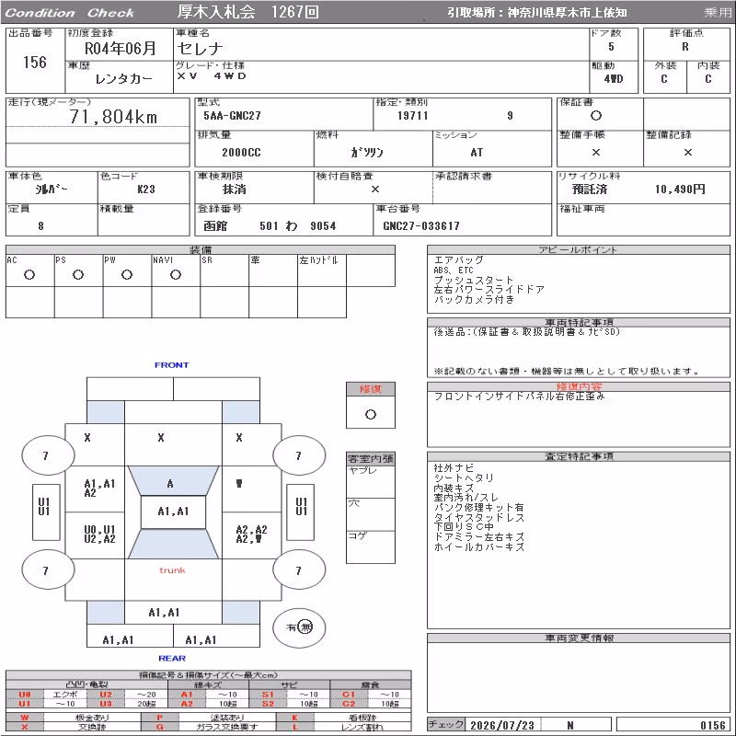
Task: Click the recycle status 預託済
Action: coord(590,190)
